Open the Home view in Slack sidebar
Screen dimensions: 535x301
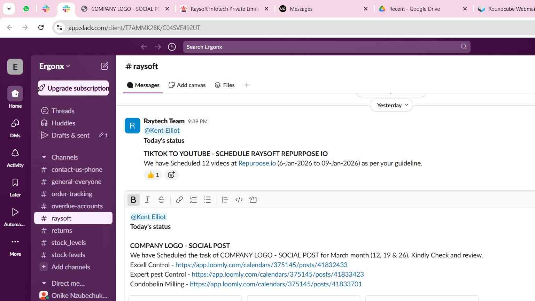coord(15,98)
